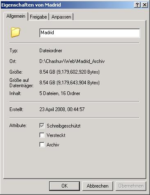
Task: Click the Madrid folder name field
Action: coord(90,33)
